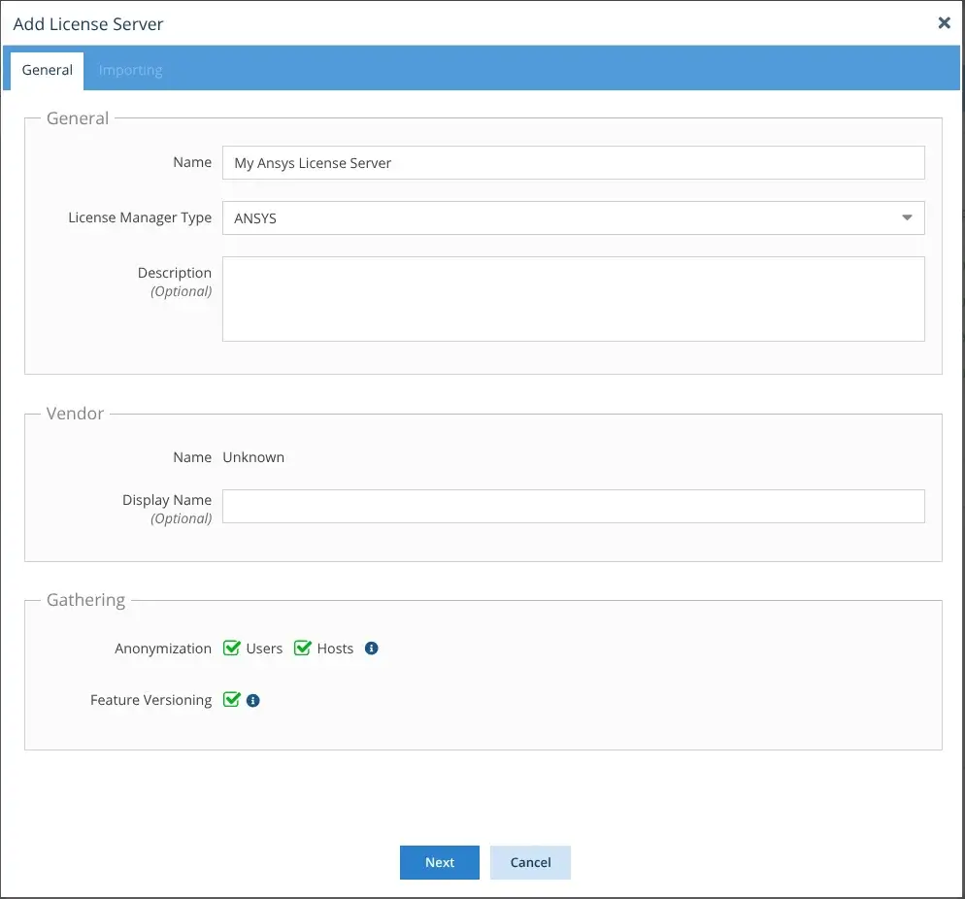Screen dimensions: 965x899
Task: View info about Feature Versioning
Action: point(254,699)
